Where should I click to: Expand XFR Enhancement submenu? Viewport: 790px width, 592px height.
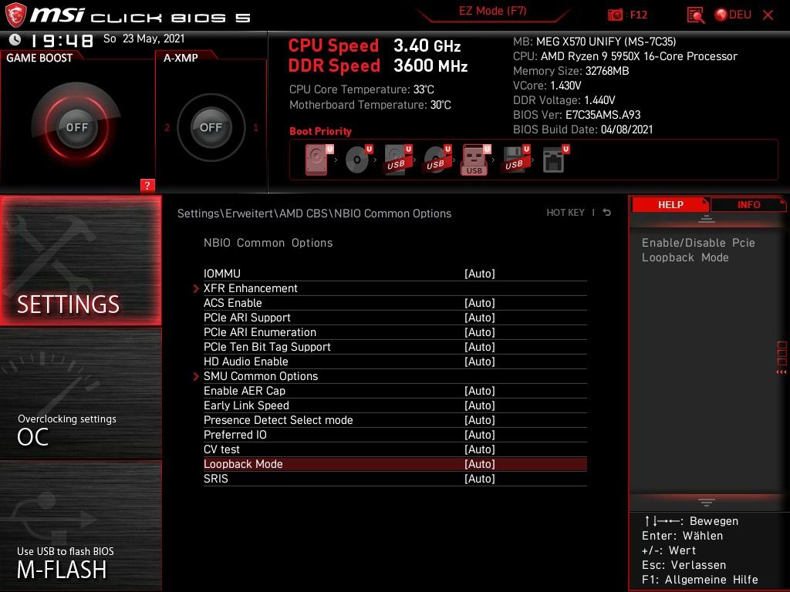click(251, 288)
